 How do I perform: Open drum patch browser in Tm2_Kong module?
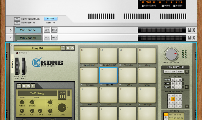tap(24, 86)
